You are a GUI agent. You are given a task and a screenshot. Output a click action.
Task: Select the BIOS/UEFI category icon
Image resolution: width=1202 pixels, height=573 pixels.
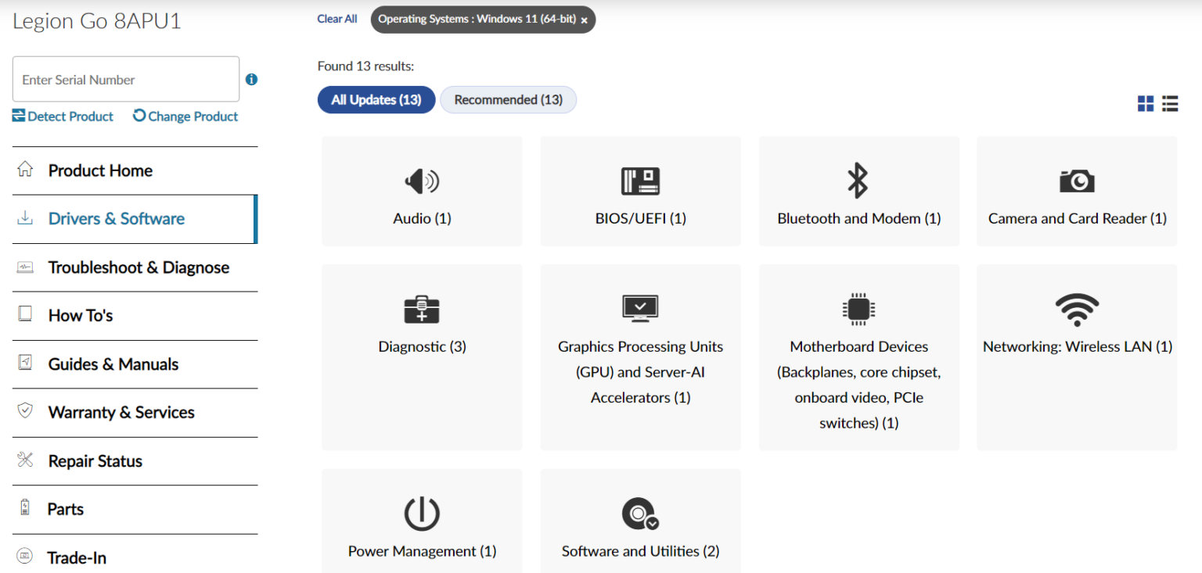point(639,191)
